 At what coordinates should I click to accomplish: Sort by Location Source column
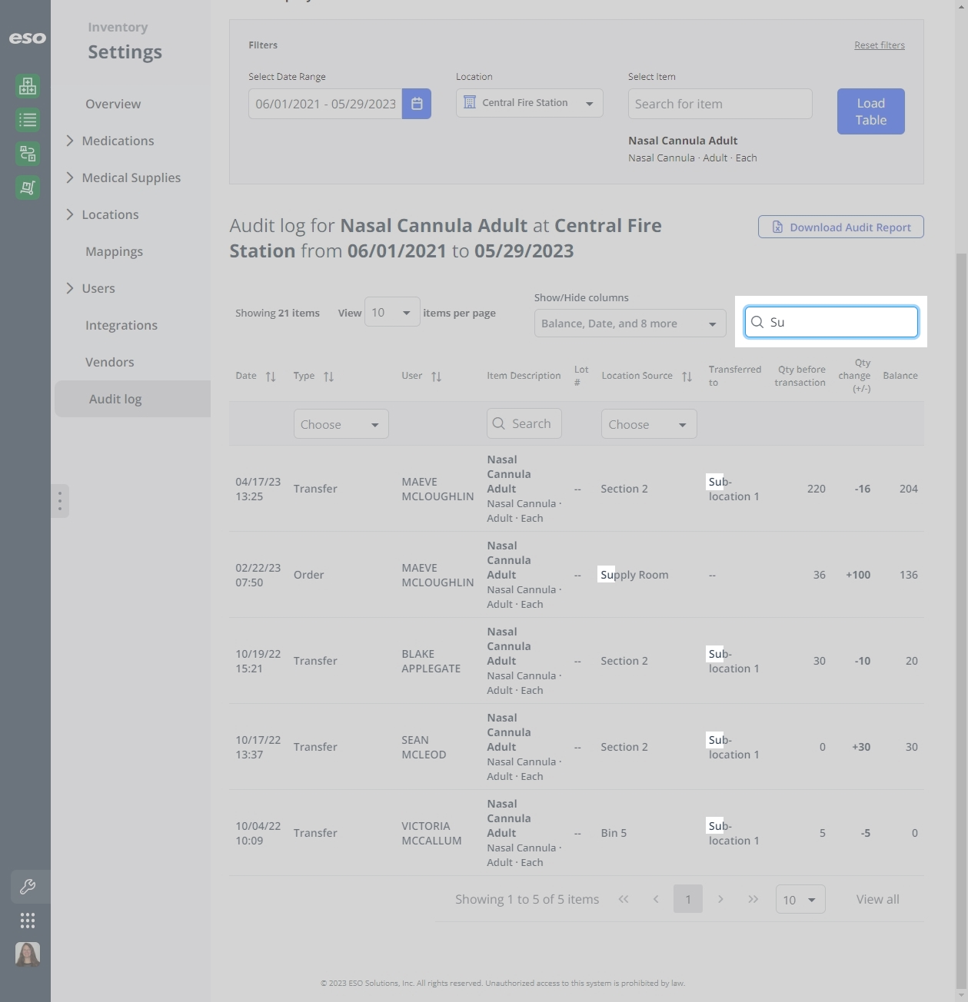687,377
